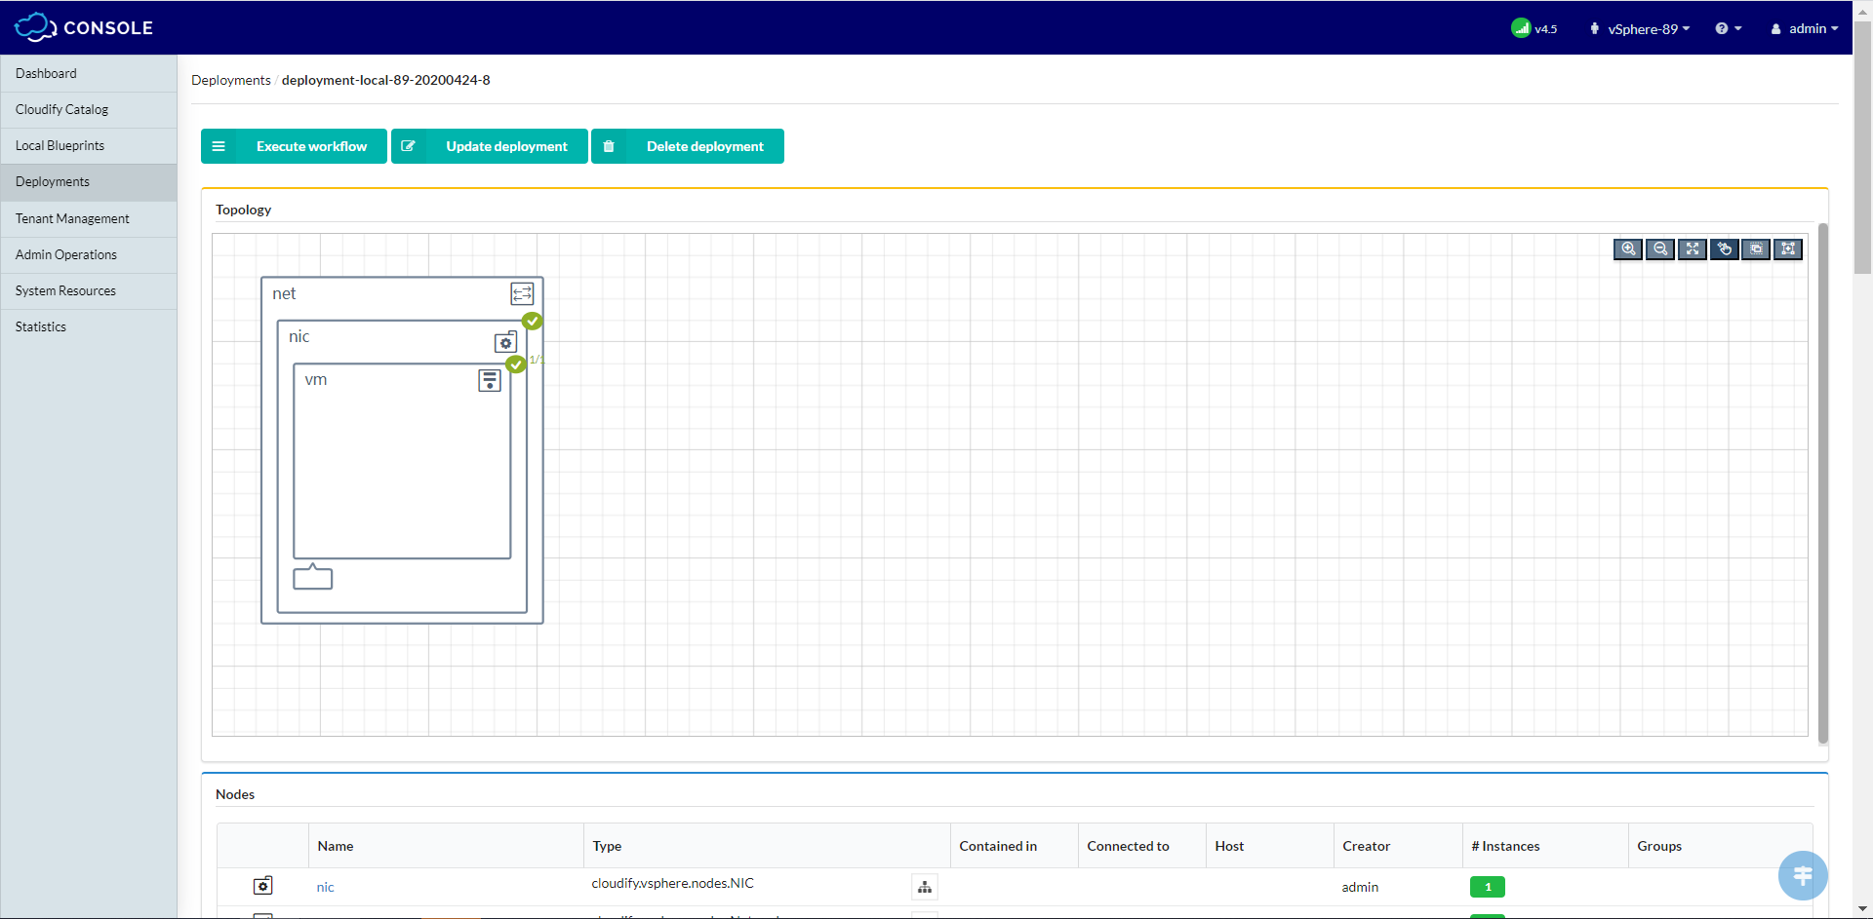Click the small connector box under vm

[313, 577]
